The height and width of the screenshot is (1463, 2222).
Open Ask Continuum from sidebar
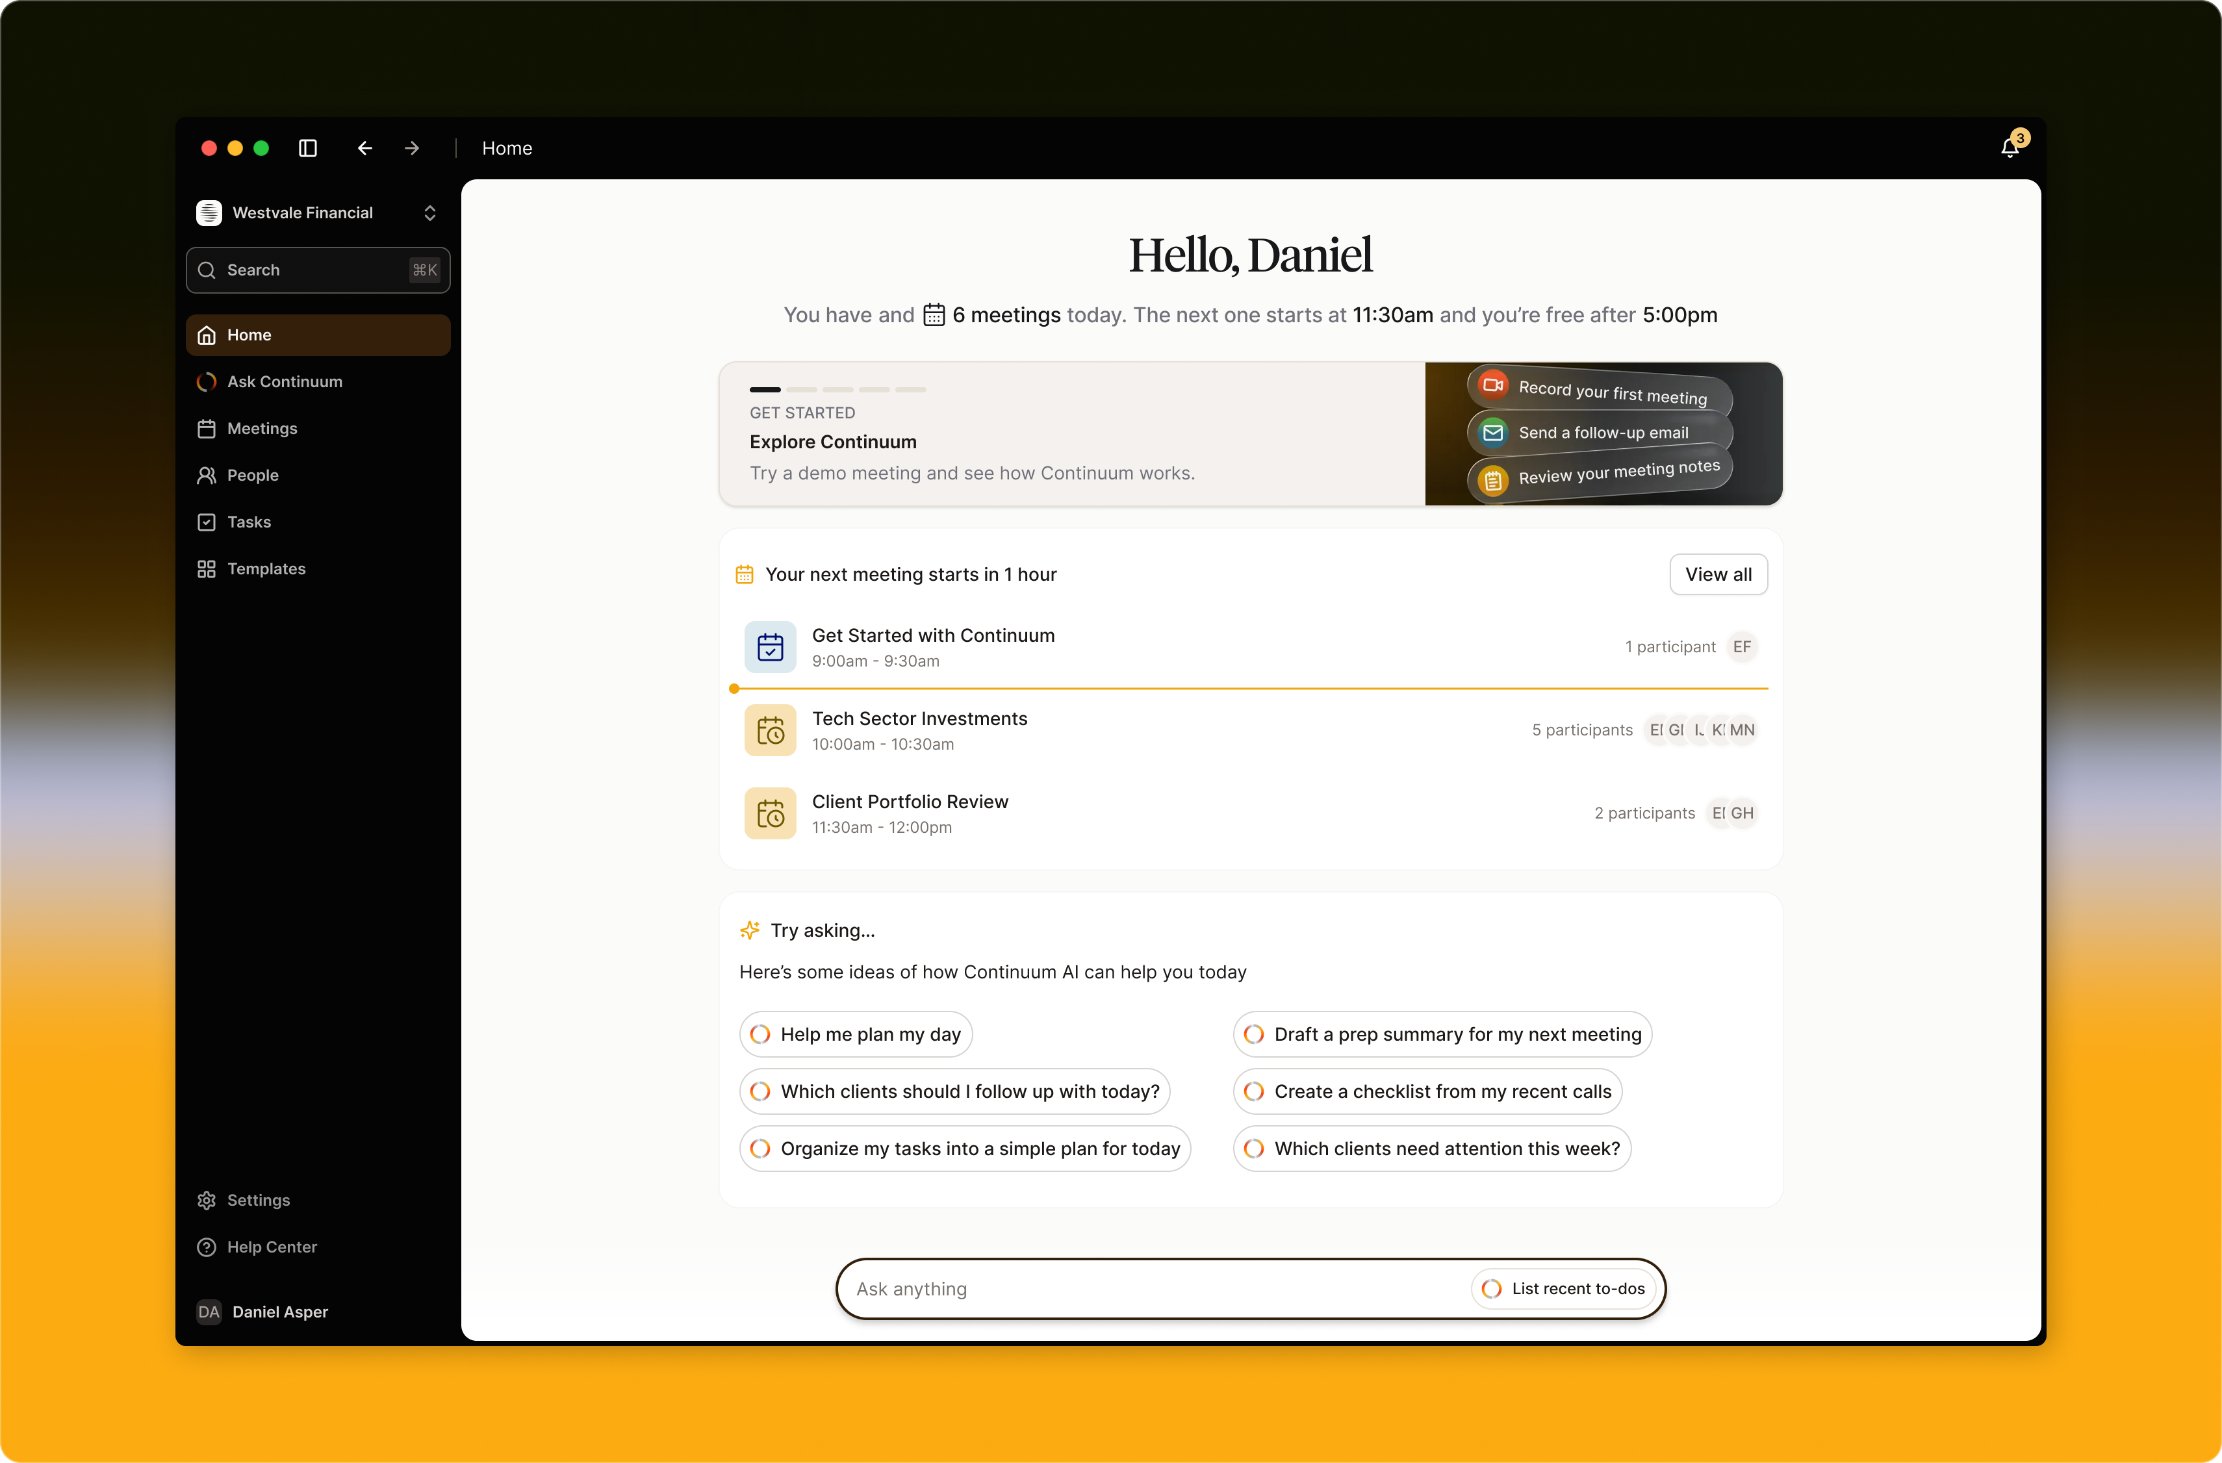click(284, 382)
